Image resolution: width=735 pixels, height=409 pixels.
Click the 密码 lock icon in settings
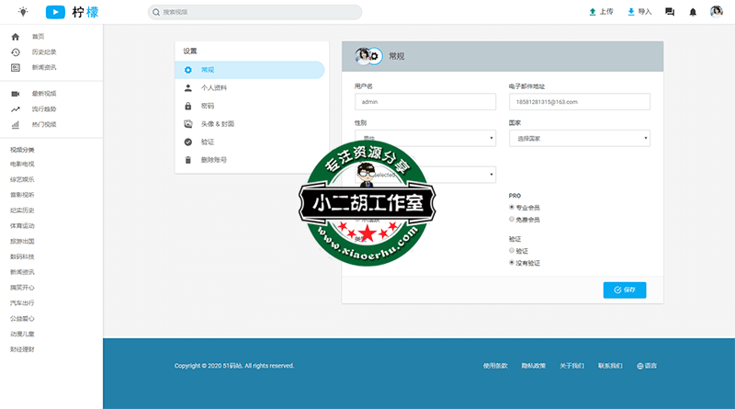coord(188,106)
